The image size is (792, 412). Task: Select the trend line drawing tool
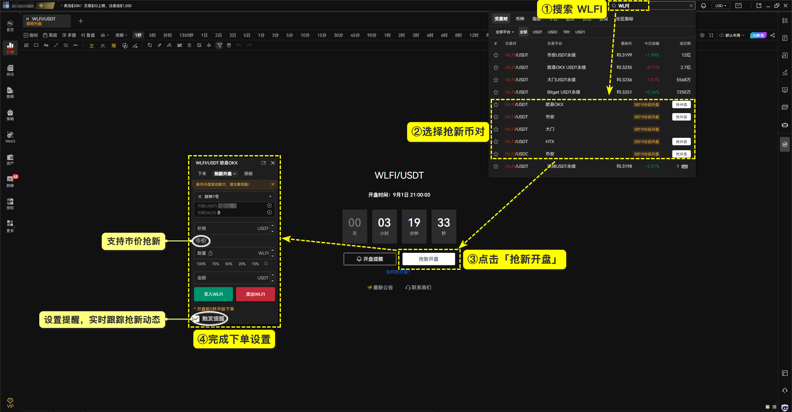tap(56, 45)
